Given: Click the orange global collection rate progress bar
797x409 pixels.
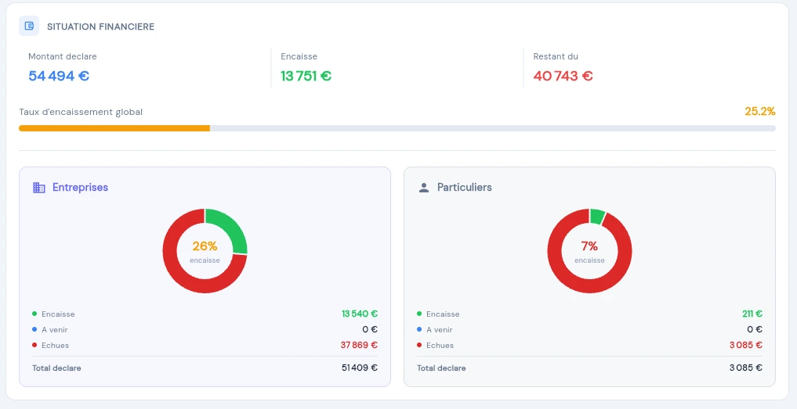Looking at the screenshot, I should (114, 128).
